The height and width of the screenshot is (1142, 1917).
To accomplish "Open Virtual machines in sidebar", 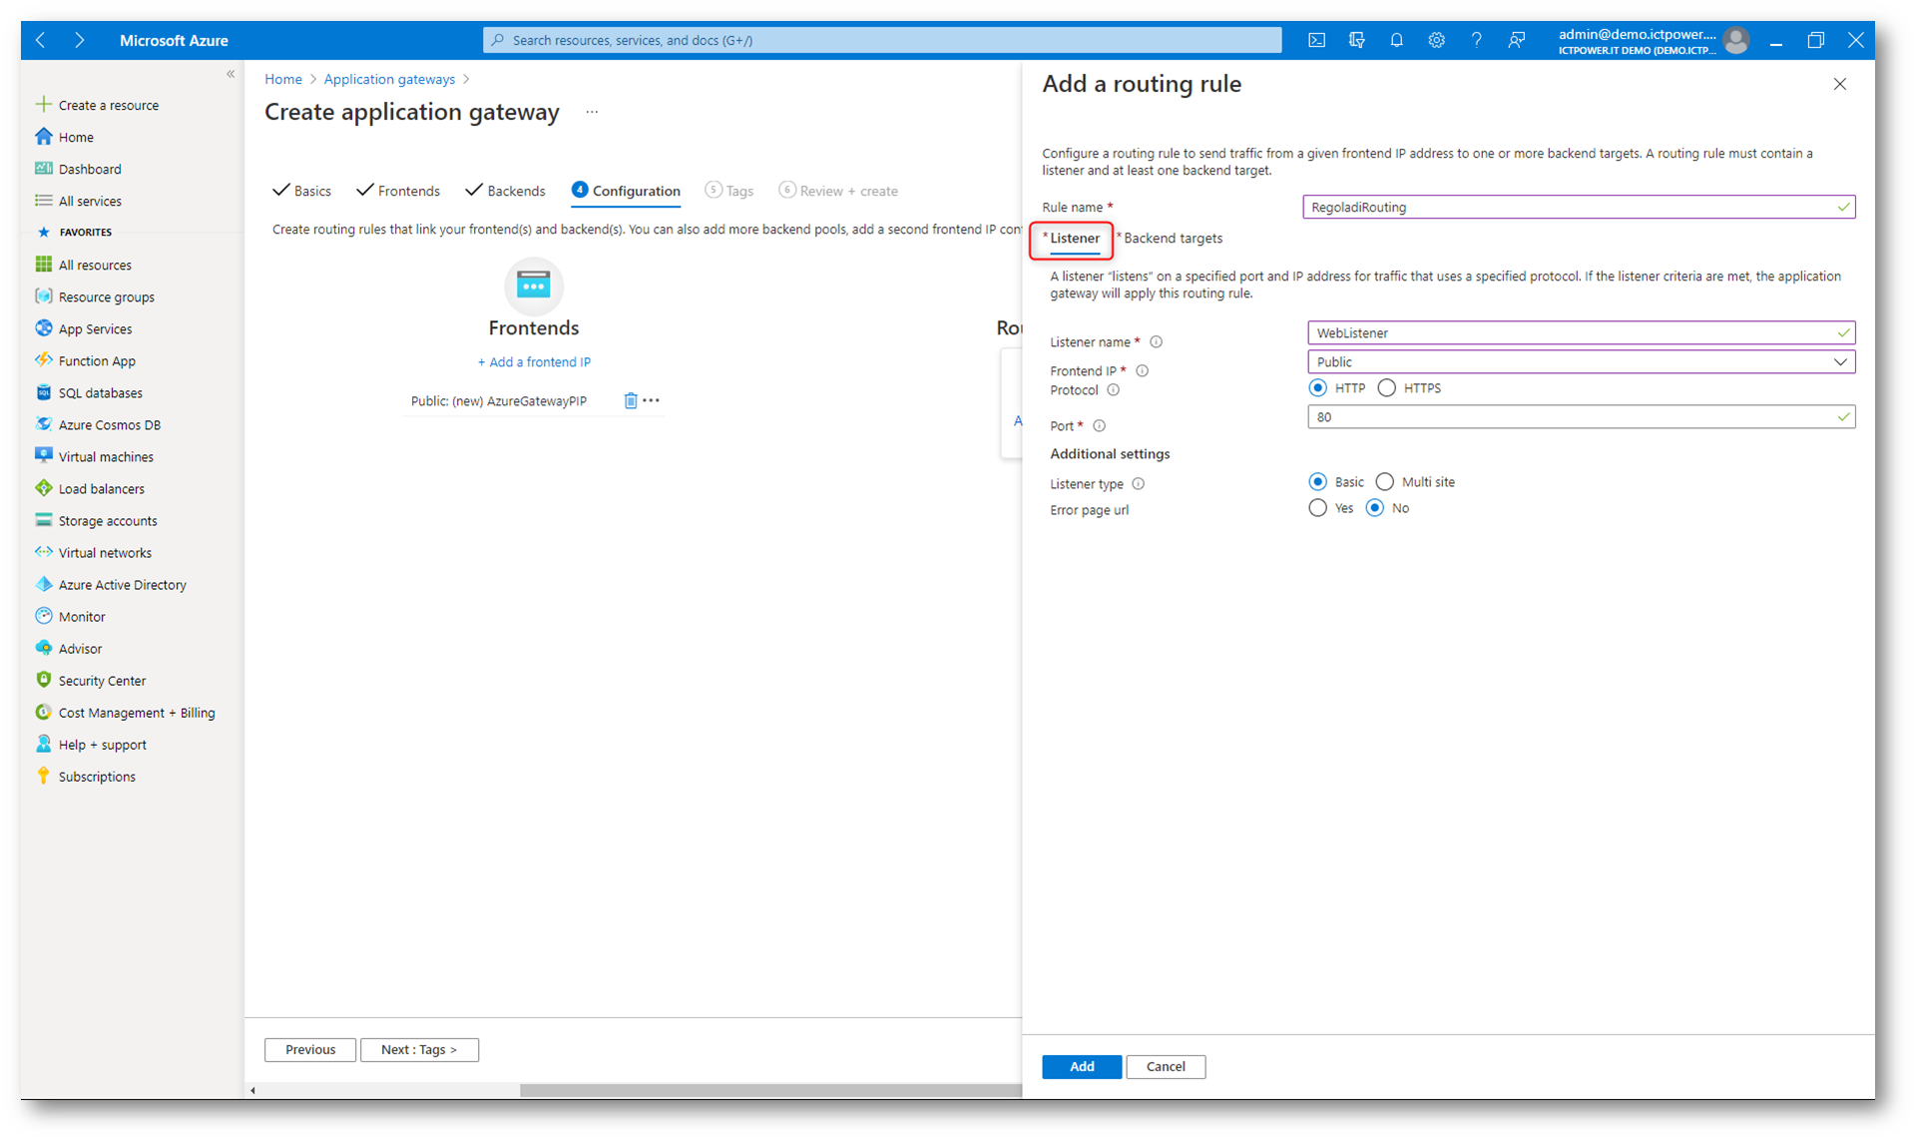I will pos(106,456).
